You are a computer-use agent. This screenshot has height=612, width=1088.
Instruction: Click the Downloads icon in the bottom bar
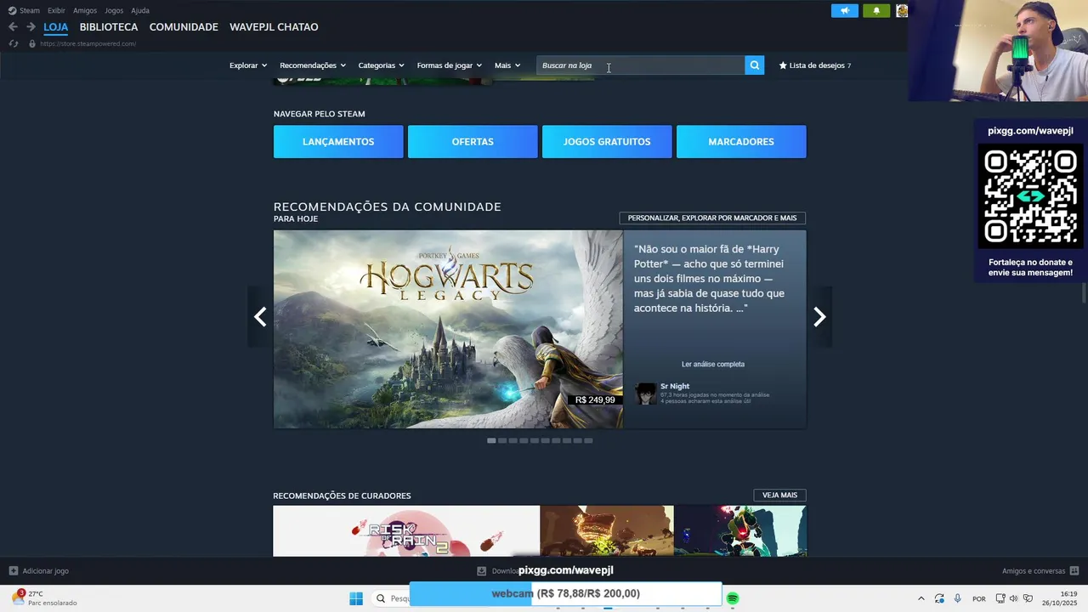point(481,571)
